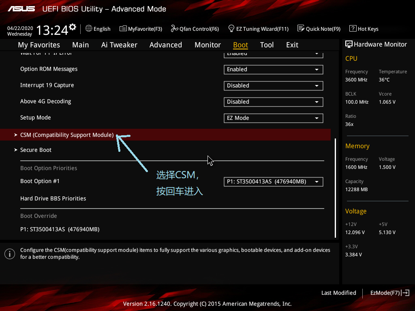Click the settings gear beside the clock
The image size is (415, 311).
point(73,27)
